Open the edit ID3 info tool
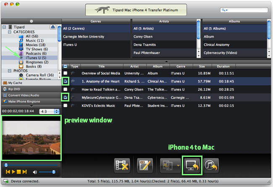 click(x=145, y=166)
